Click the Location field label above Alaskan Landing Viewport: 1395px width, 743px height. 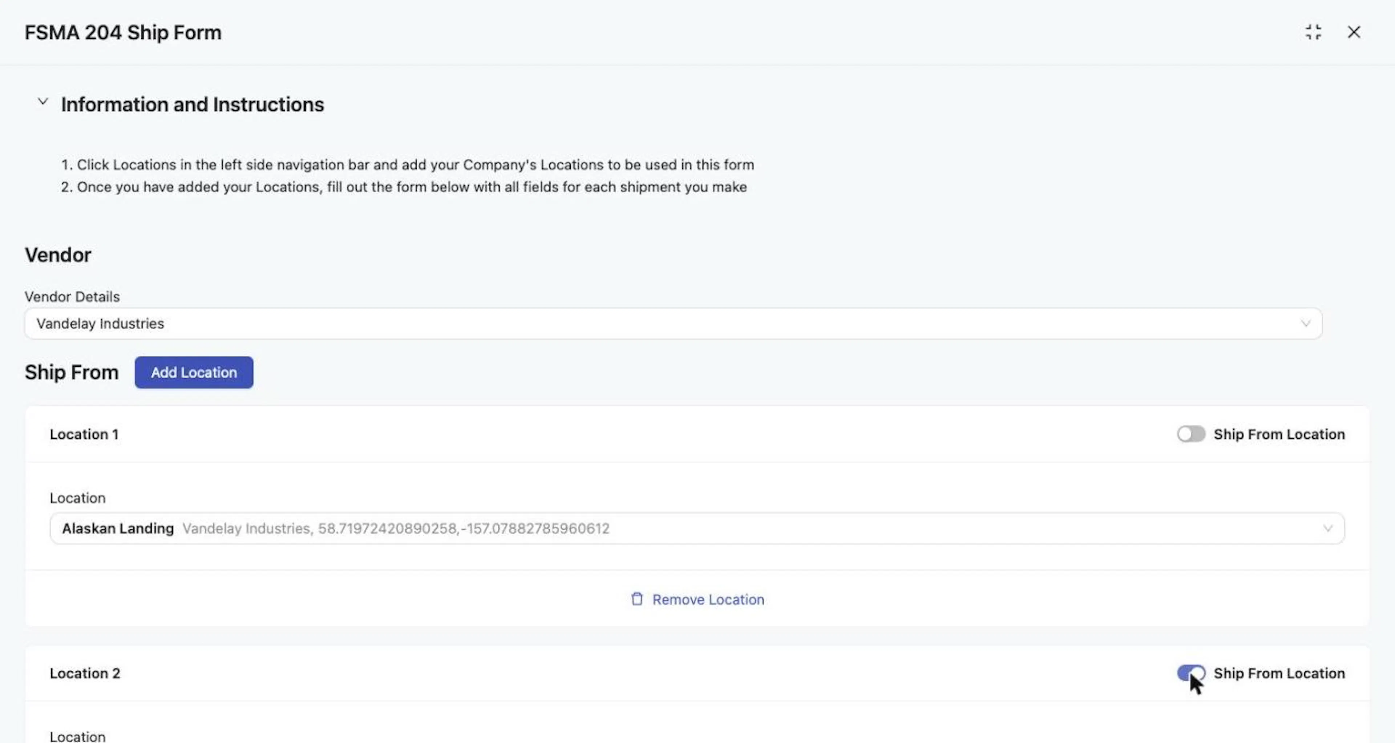point(77,498)
